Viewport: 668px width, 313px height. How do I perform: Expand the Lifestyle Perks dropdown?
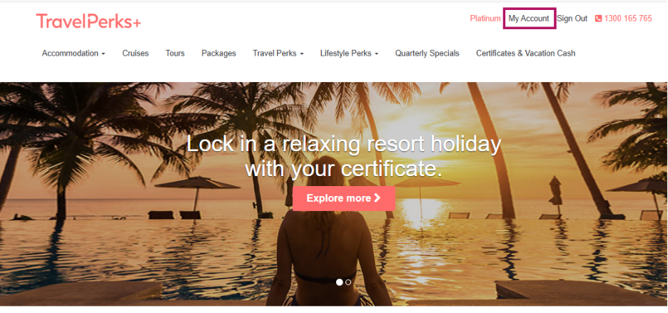[x=349, y=53]
